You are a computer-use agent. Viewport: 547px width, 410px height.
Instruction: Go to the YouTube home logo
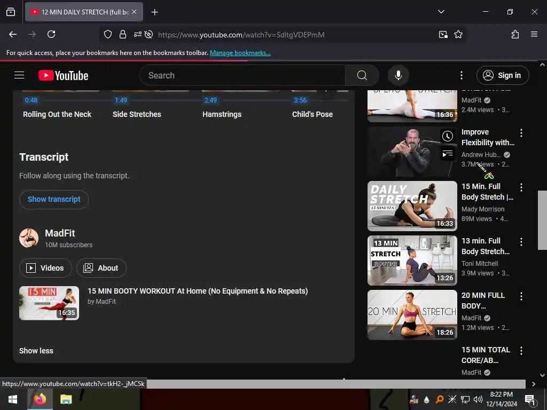(63, 75)
